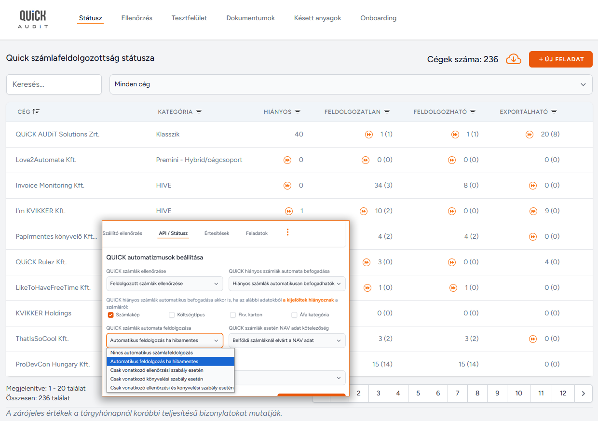Click the filter icon beside Hiányos header

tap(298, 112)
